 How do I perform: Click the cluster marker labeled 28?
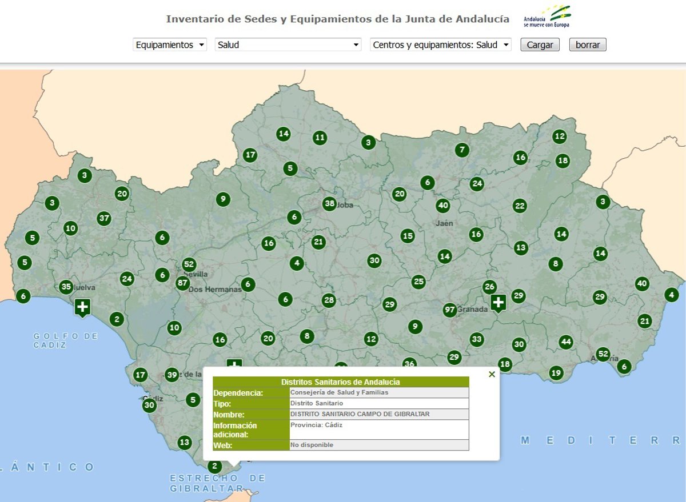[329, 300]
